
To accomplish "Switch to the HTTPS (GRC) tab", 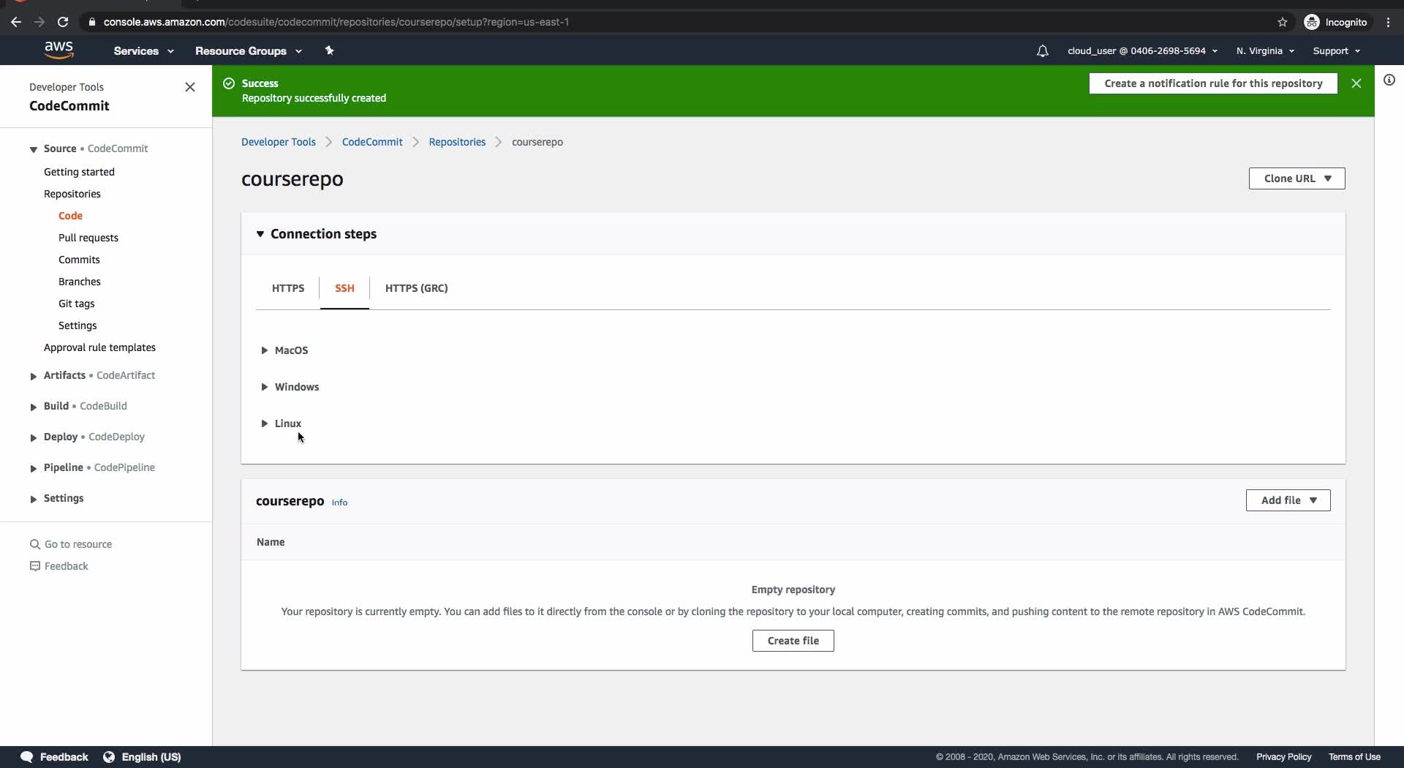I will [416, 288].
